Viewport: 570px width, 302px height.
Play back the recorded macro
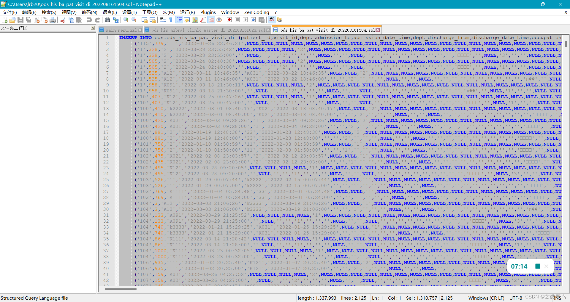[245, 20]
